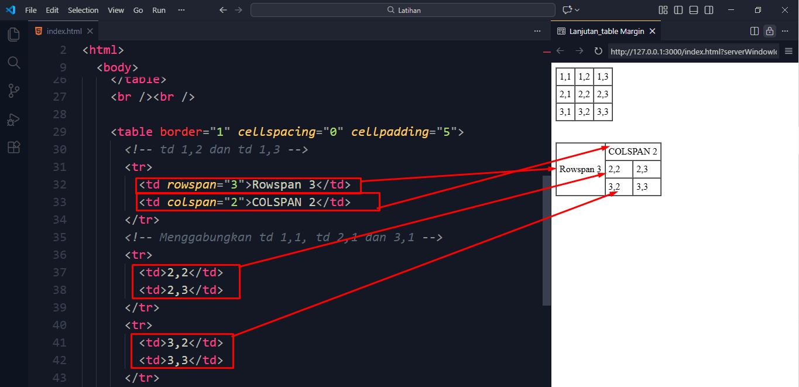Viewport: 799px width, 387px height.
Task: Open the Extensions icon
Action: click(x=13, y=148)
